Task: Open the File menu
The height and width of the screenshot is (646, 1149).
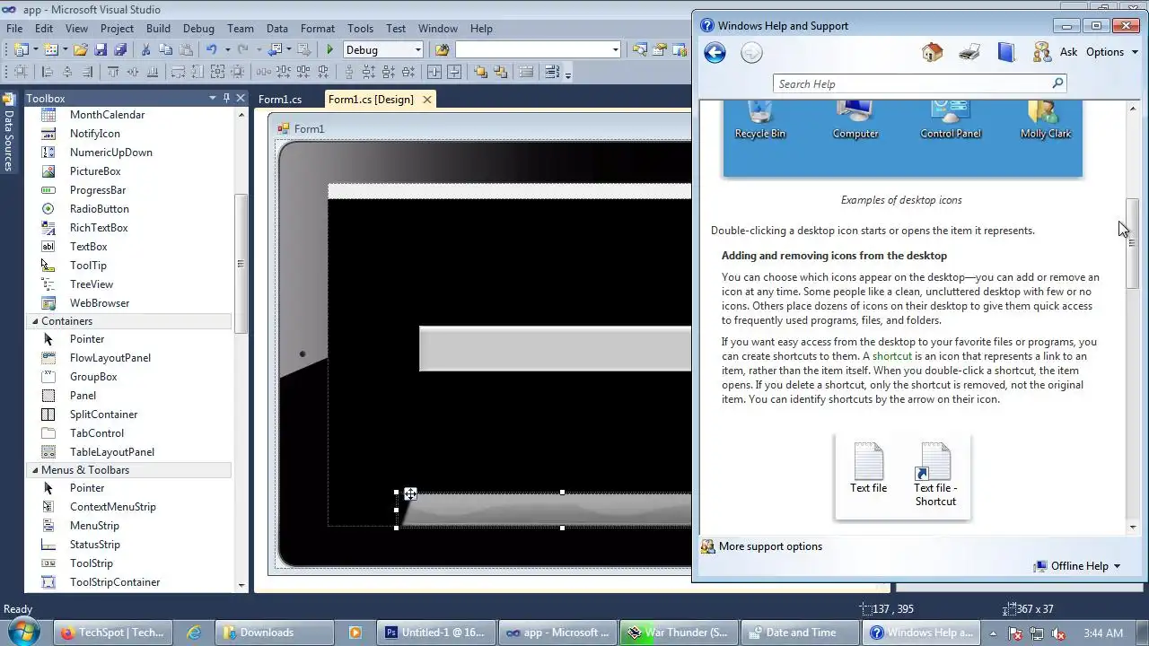Action: coord(14,28)
